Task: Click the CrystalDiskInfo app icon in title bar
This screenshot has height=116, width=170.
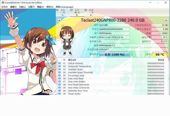Action: point(3,3)
